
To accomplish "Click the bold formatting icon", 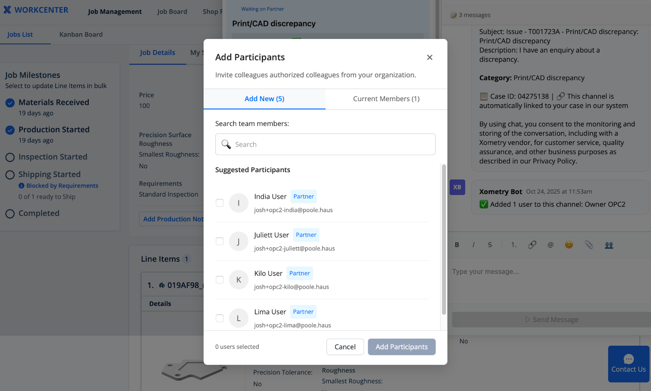I will pos(457,245).
